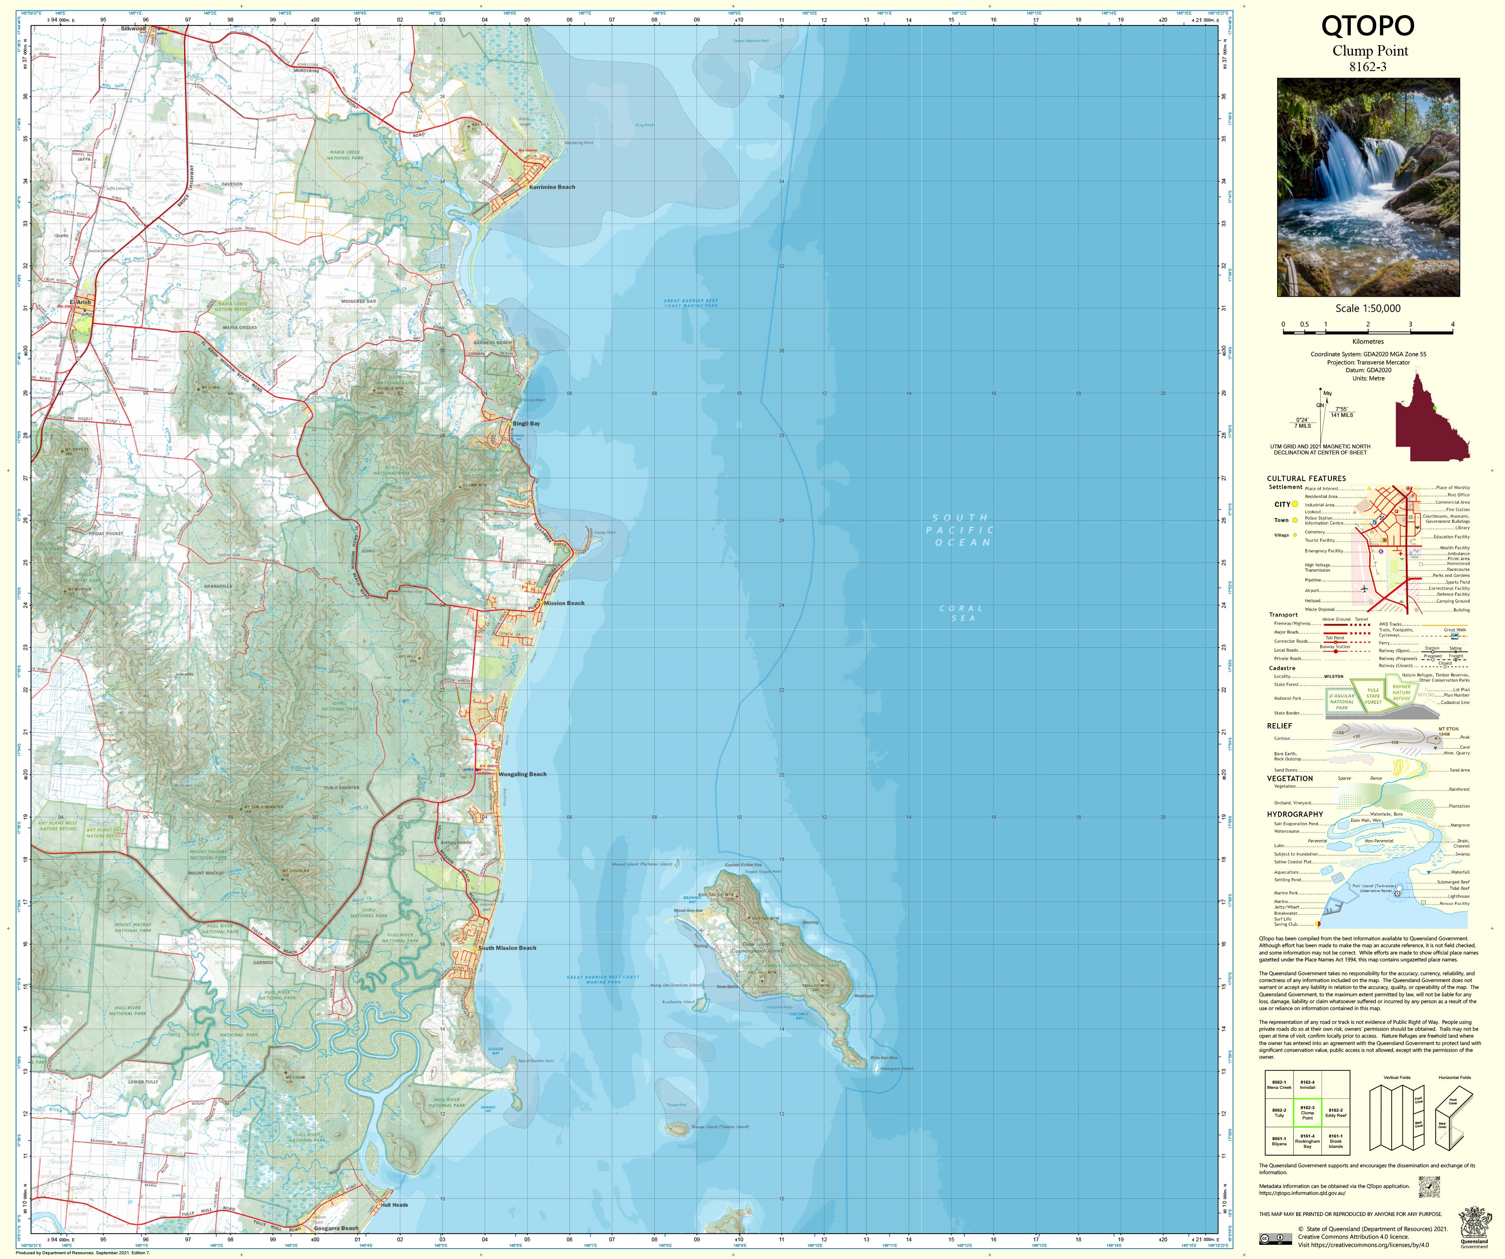Click the Queensland Government coat of arms
1505x1259 pixels.
(x=1474, y=1225)
